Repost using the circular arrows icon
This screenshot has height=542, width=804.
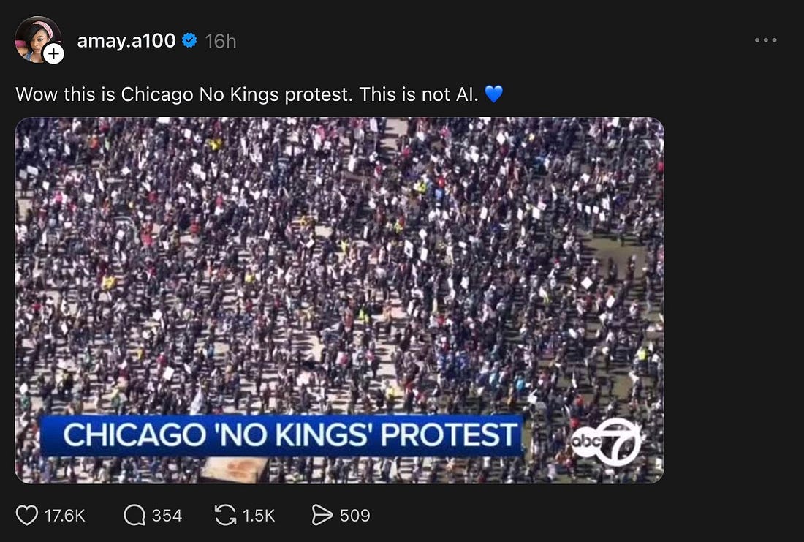point(225,516)
